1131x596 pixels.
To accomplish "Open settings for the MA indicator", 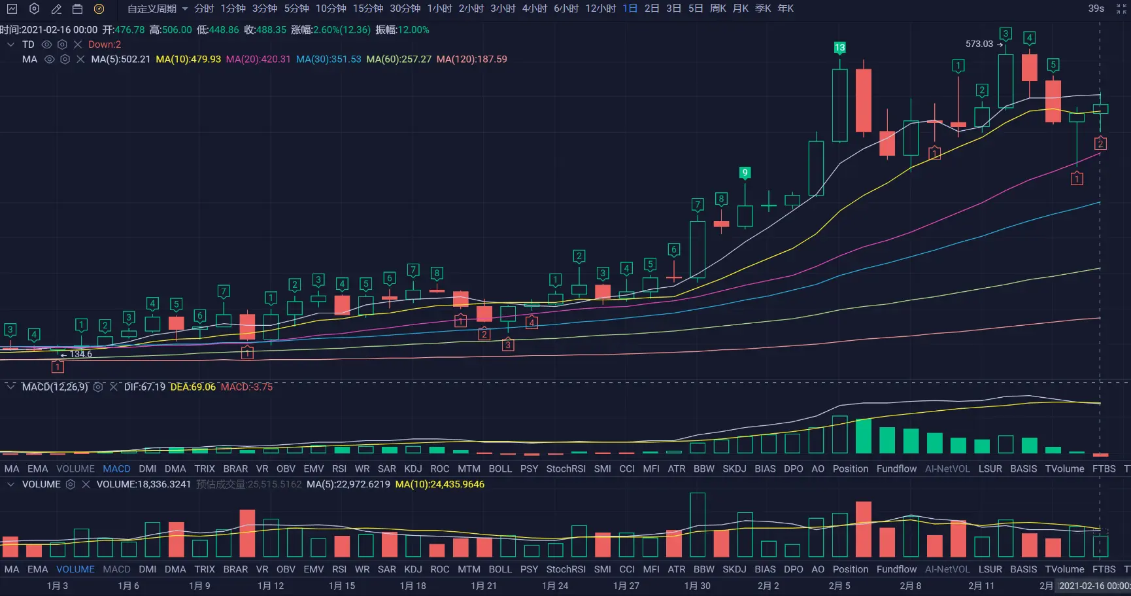I will tap(65, 60).
